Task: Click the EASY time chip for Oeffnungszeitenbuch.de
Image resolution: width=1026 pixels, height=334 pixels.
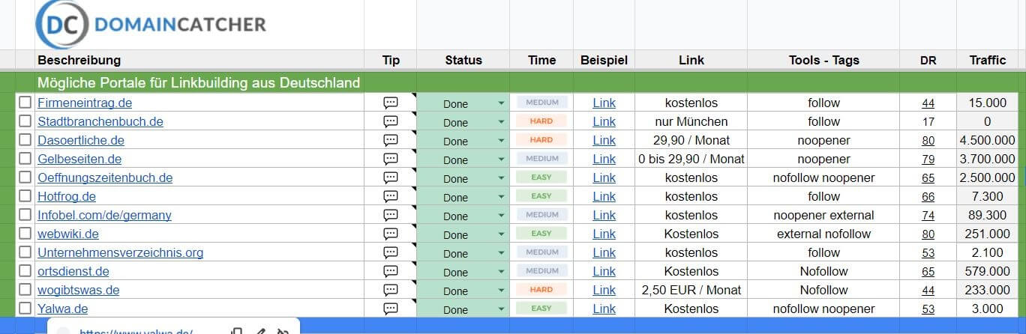Action: coord(541,177)
